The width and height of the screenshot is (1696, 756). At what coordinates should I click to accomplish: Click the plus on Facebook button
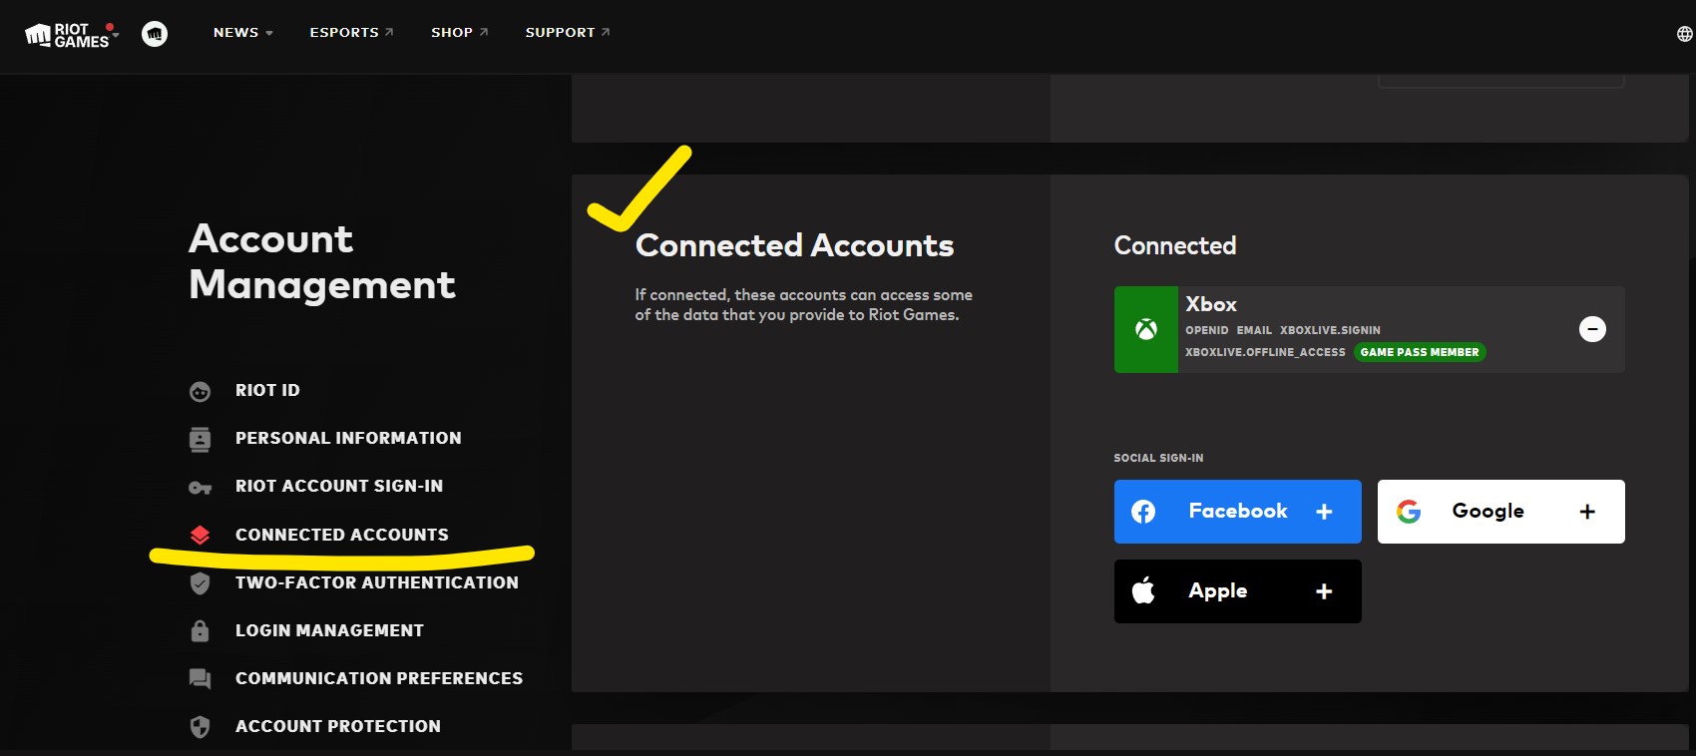coord(1324,512)
